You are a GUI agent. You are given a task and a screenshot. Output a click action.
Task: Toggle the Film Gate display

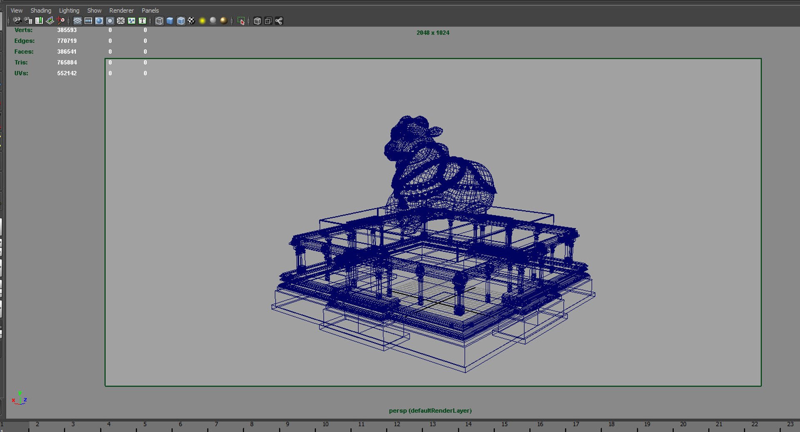pos(88,21)
